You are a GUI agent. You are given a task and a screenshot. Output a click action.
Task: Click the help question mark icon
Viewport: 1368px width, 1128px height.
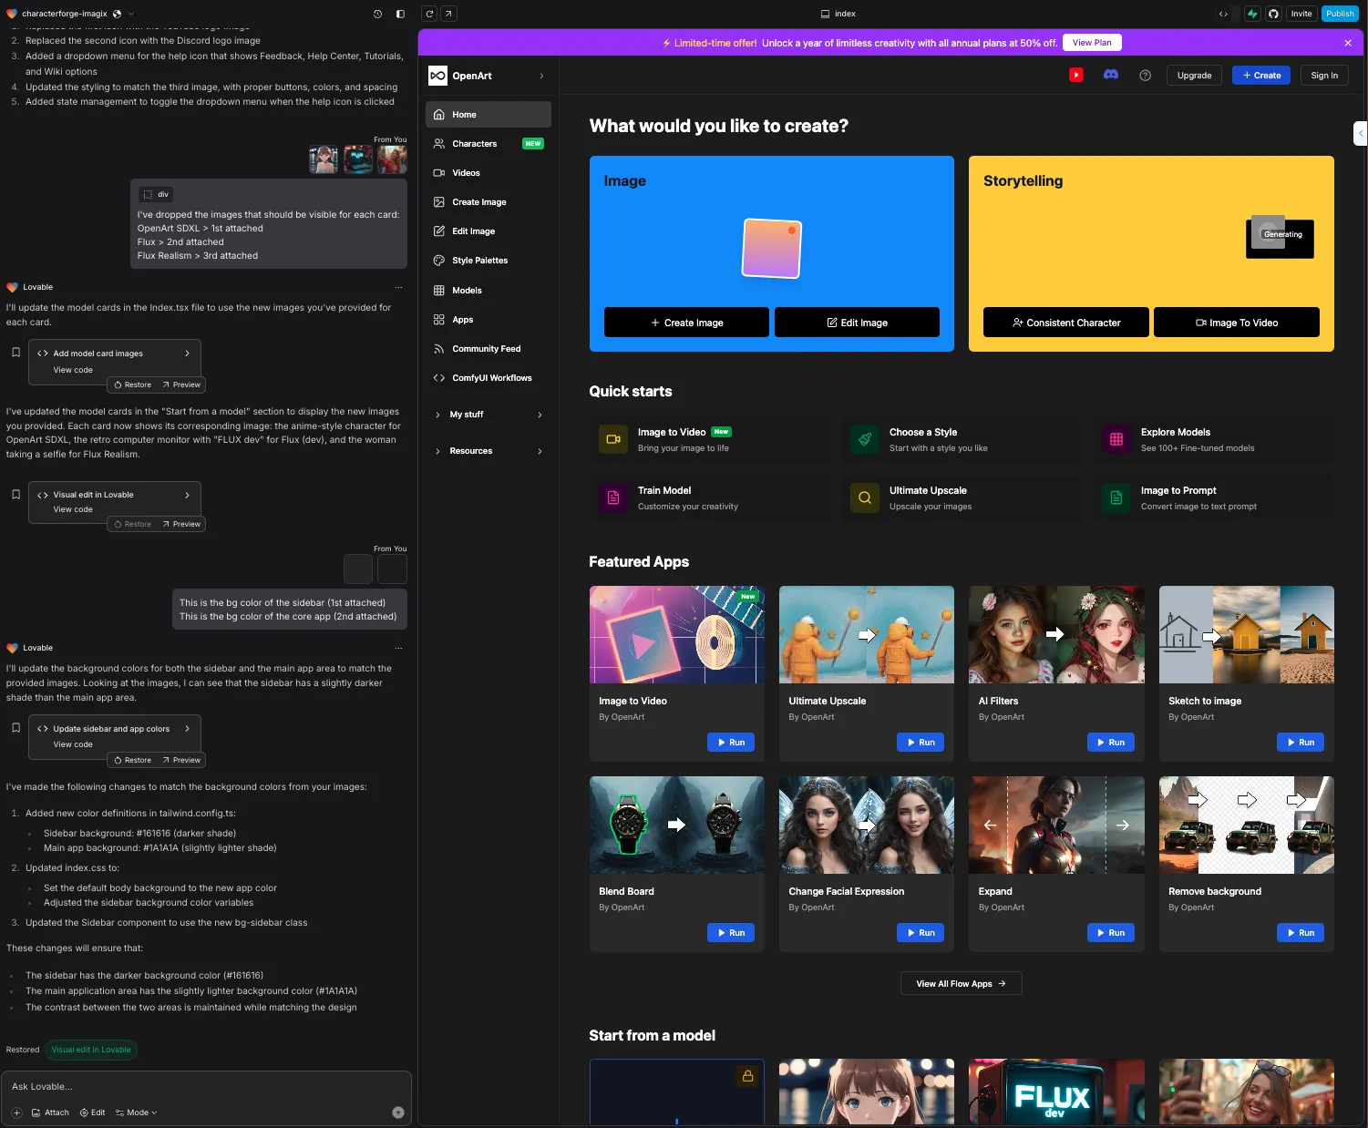(x=1146, y=76)
